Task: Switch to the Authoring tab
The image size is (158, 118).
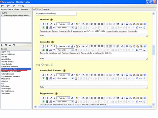Action: click(37, 9)
